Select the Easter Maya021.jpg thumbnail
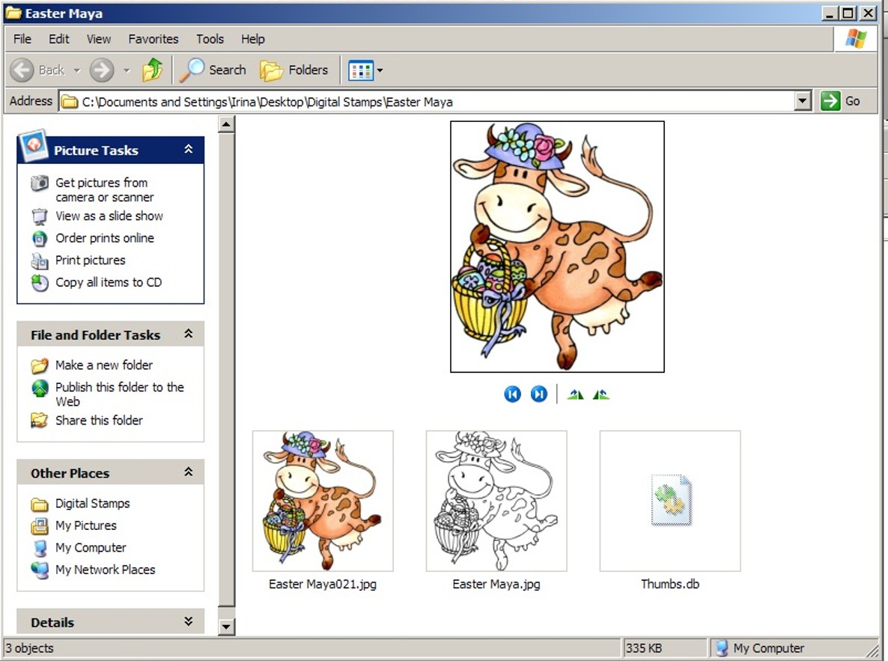Screen dimensions: 888x661 (x=323, y=501)
